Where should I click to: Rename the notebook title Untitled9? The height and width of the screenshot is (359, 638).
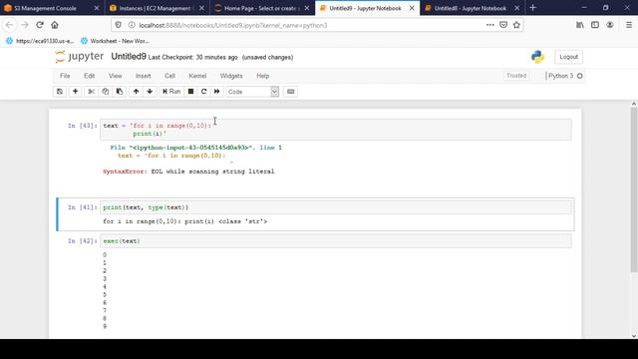pos(129,57)
